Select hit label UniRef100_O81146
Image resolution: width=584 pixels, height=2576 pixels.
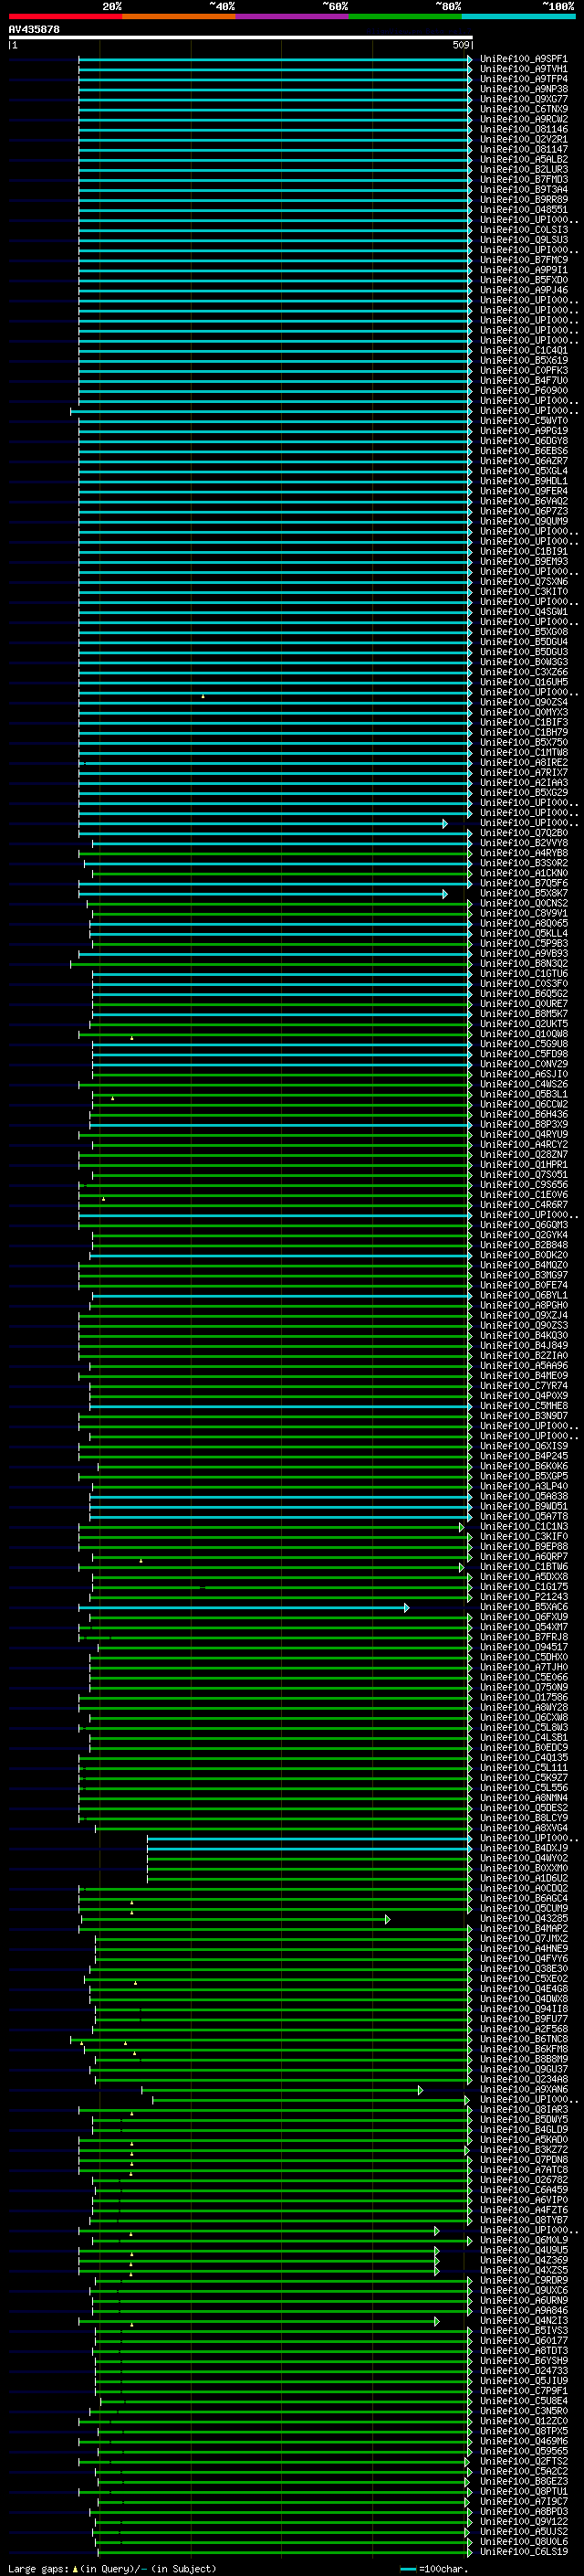pyautogui.click(x=523, y=129)
